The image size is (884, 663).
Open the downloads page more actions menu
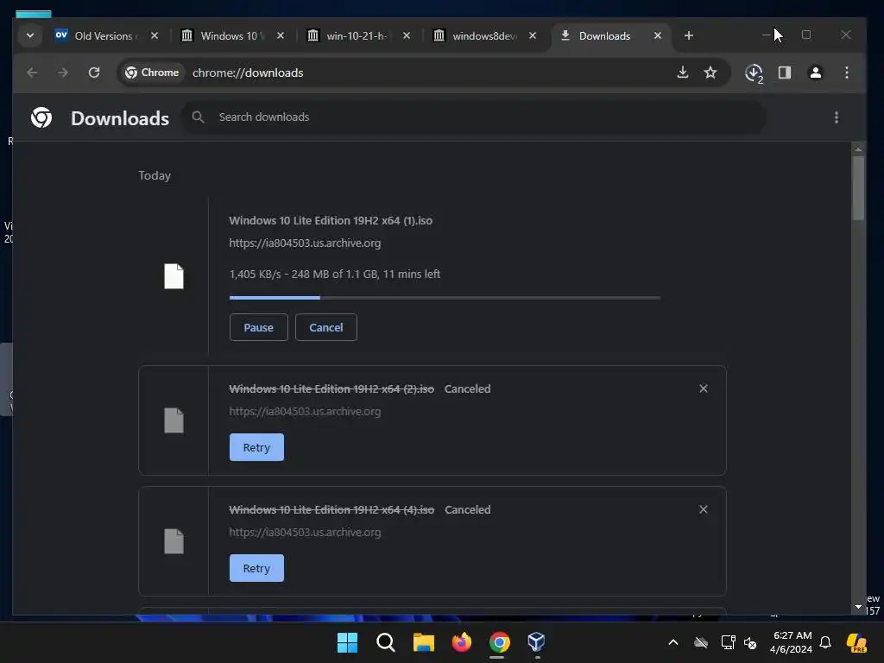coord(836,117)
